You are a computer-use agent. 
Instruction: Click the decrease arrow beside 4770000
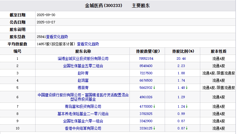(x=154, y=106)
